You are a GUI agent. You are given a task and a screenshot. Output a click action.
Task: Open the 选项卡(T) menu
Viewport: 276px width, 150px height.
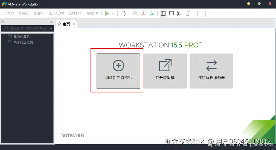75,13
